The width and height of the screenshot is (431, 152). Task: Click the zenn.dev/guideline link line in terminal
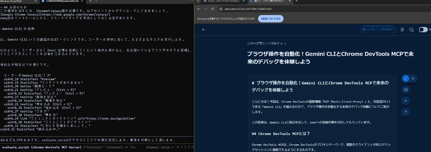click(x=70, y=119)
